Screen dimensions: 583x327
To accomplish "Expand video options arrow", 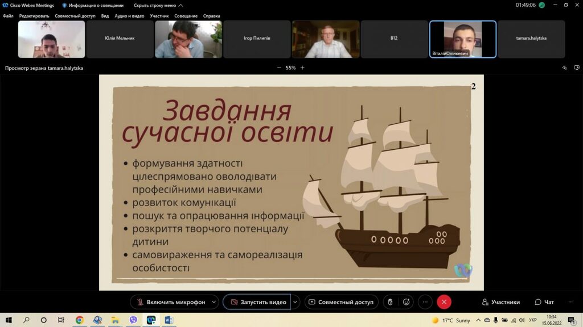I will pyautogui.click(x=295, y=302).
